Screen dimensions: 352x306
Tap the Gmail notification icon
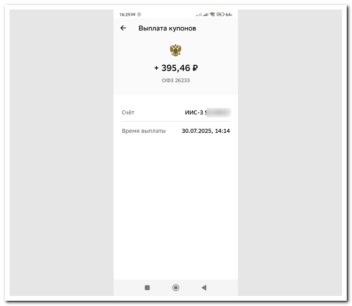[133, 14]
